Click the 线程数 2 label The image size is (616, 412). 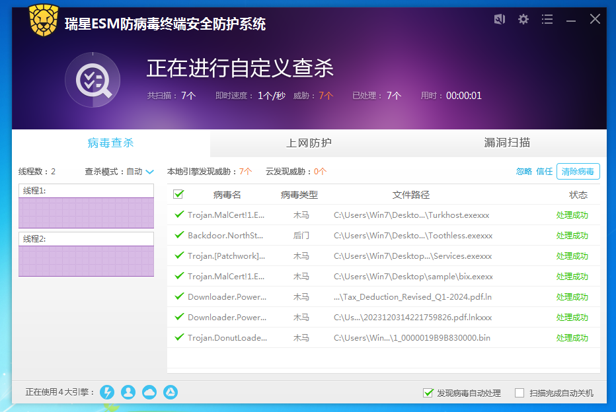[x=37, y=172]
